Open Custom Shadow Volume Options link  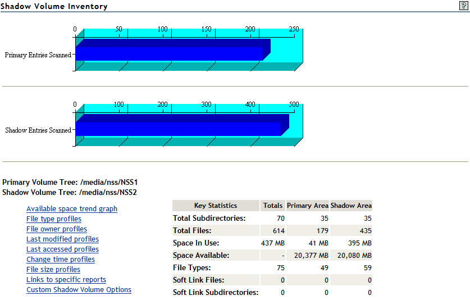pyautogui.click(x=79, y=290)
